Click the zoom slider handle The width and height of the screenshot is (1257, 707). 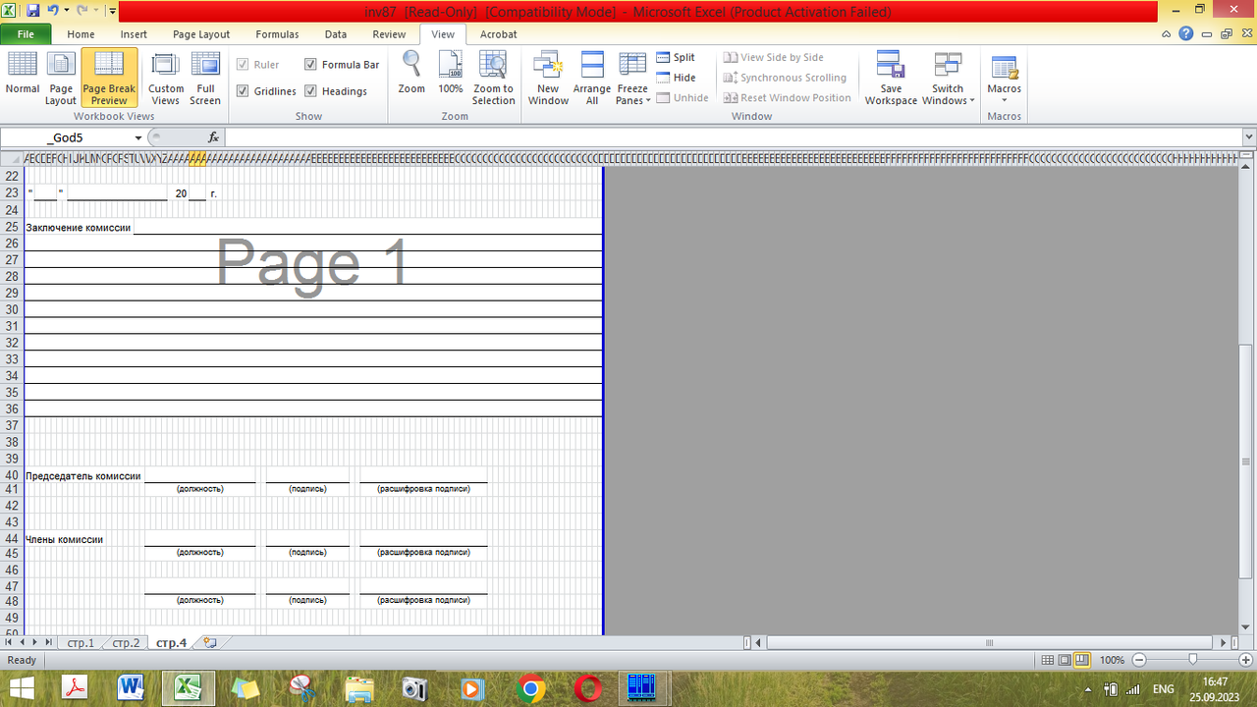tap(1192, 660)
